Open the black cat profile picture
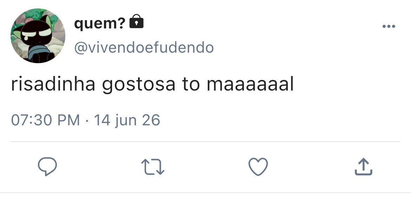 [x=38, y=35]
